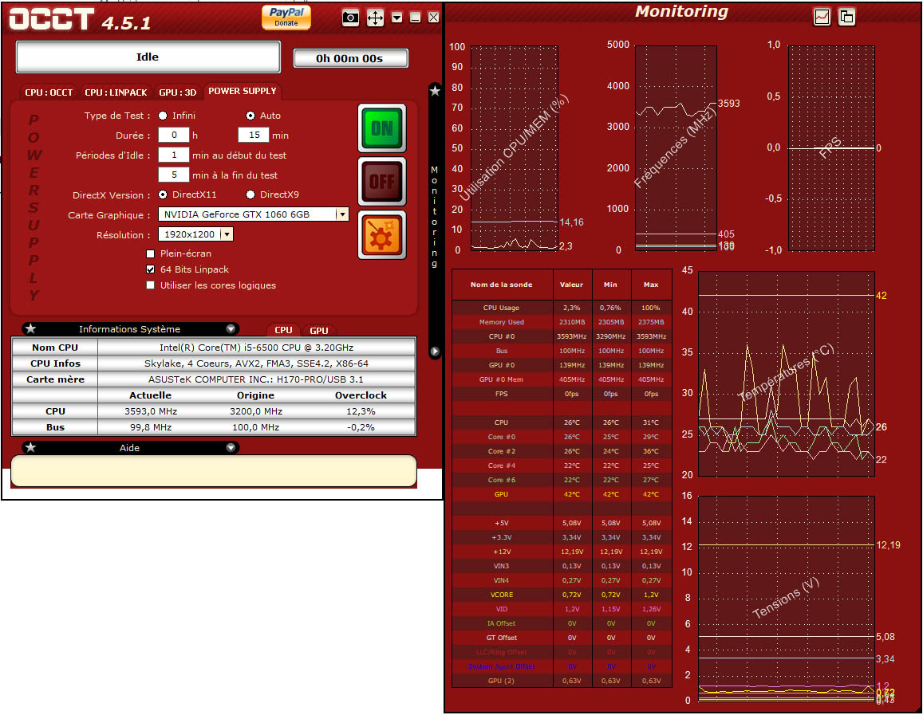Select the Auto test type
Image resolution: width=923 pixels, height=715 pixels.
(x=250, y=116)
